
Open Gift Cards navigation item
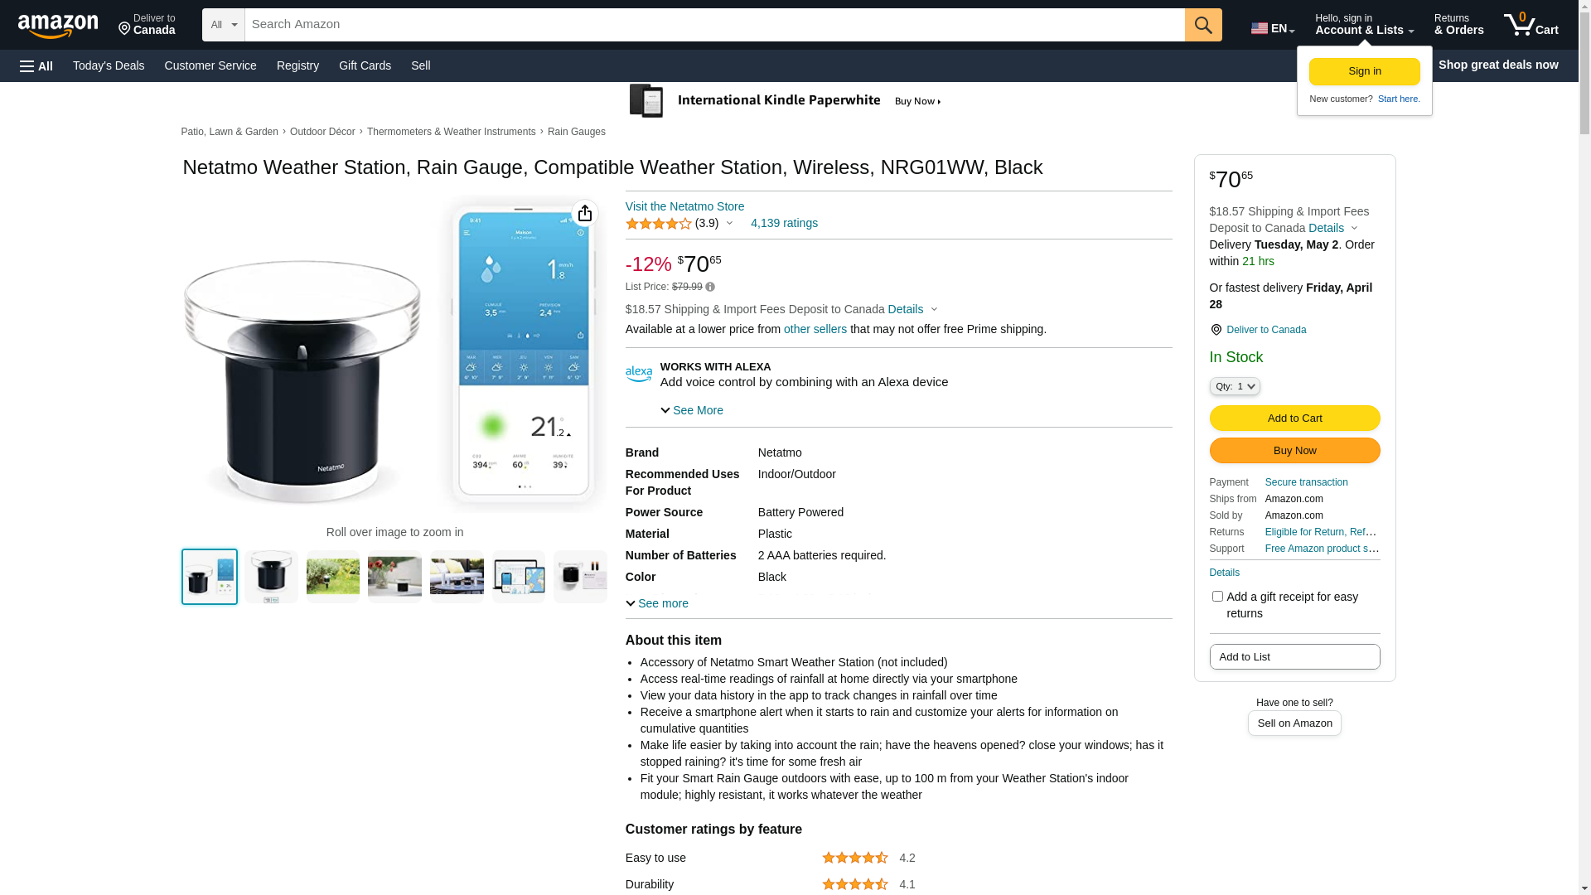click(x=365, y=65)
